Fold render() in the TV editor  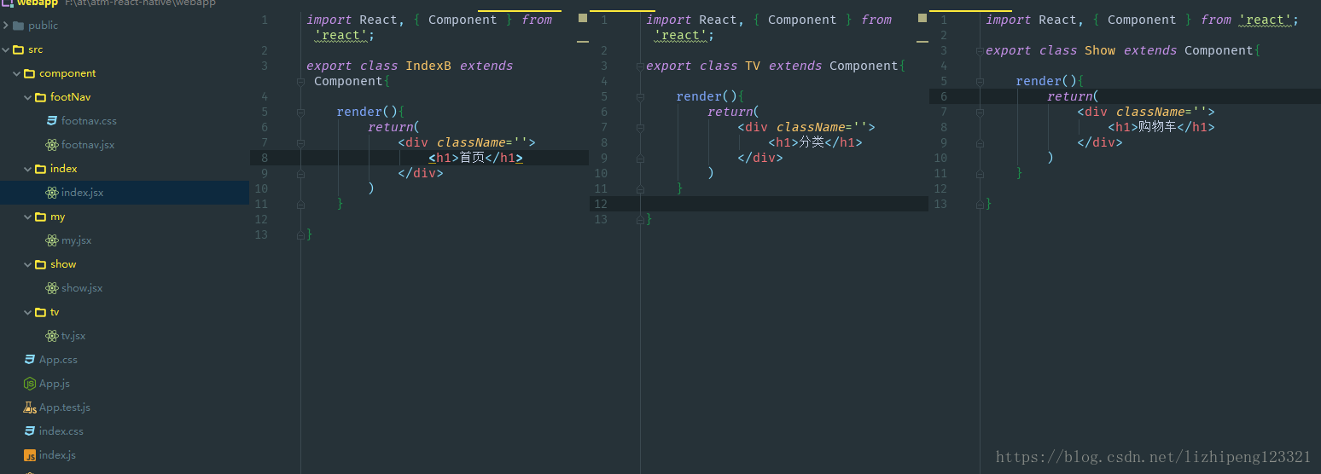click(640, 97)
